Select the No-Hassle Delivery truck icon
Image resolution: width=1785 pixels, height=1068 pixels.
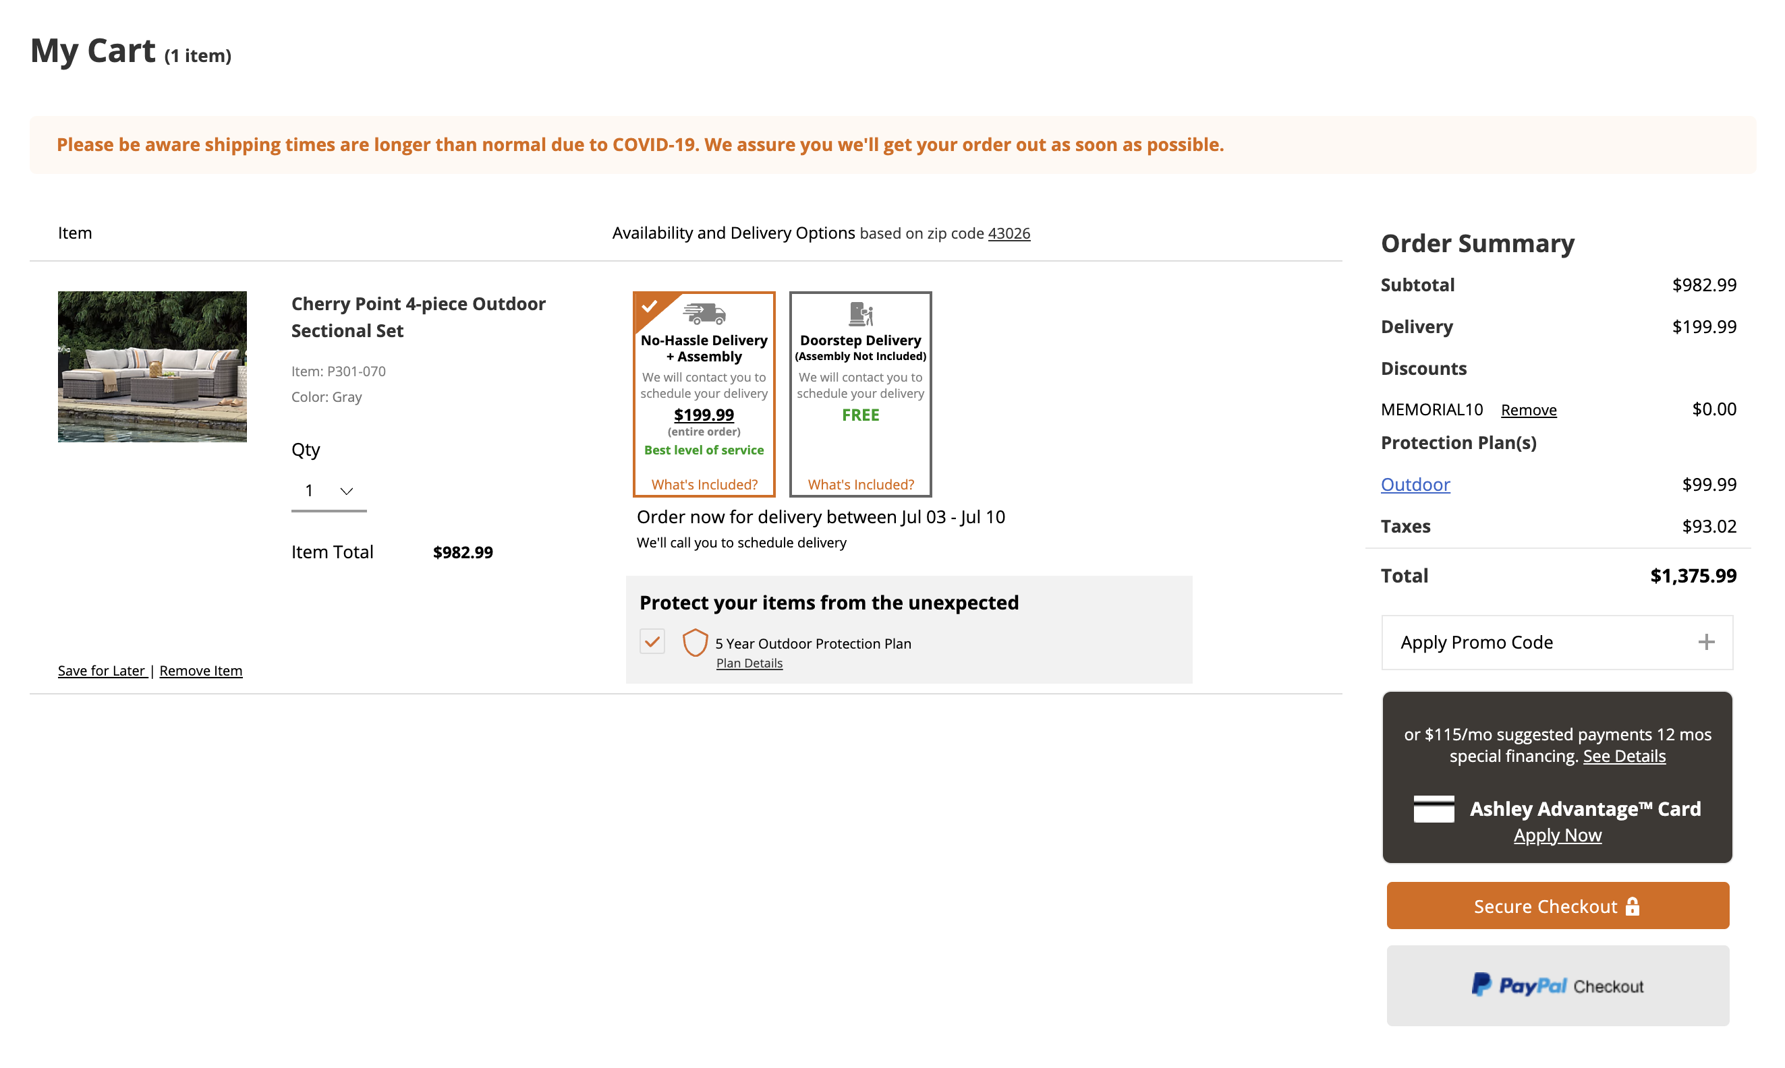(705, 314)
